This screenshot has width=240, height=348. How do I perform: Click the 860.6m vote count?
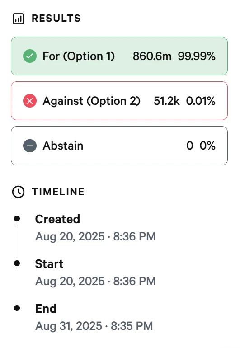tap(152, 56)
